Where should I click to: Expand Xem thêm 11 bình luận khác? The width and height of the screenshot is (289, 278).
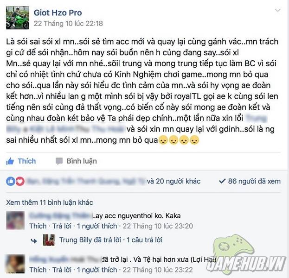tap(50, 202)
